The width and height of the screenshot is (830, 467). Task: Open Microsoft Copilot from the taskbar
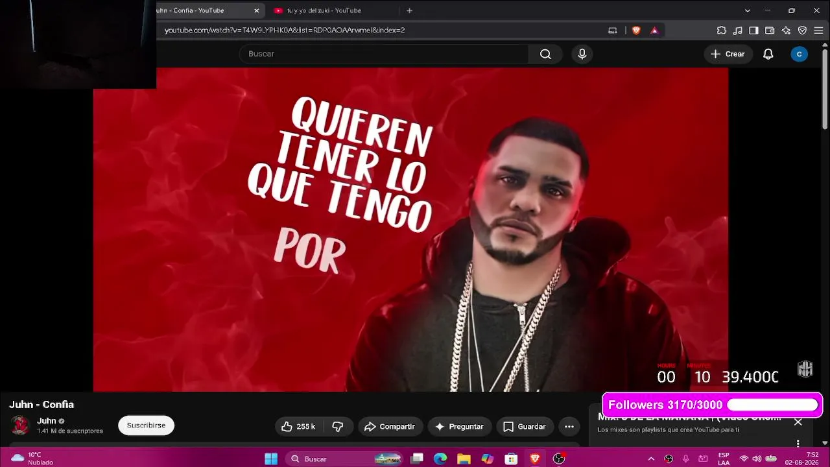point(488,459)
